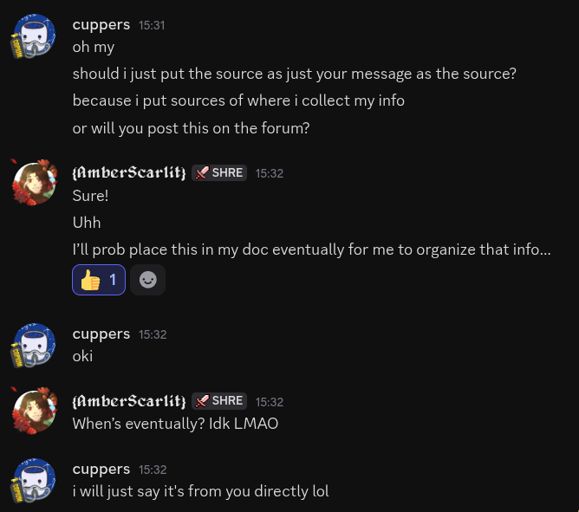Open AmberScarlit's avatar by "When's eventually?" message

tap(35, 411)
